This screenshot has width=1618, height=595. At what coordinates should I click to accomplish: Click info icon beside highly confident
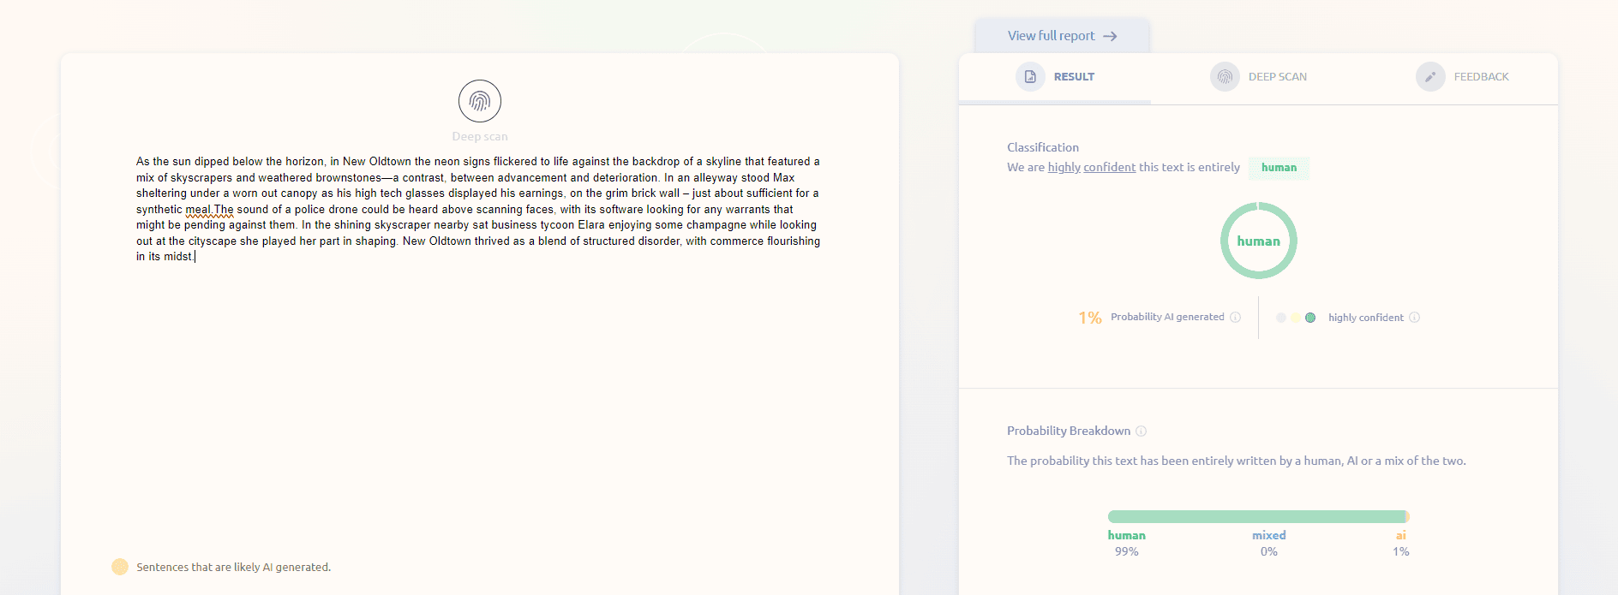[1414, 318]
